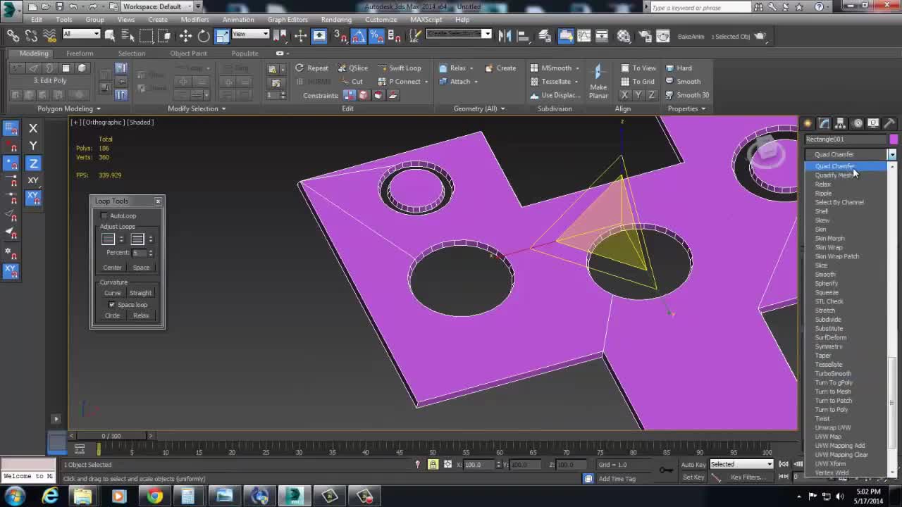Save file from quick access toolbar
This screenshot has height=507, width=902.
[x=60, y=7]
